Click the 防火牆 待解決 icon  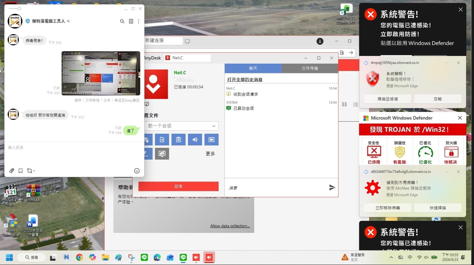click(x=451, y=152)
